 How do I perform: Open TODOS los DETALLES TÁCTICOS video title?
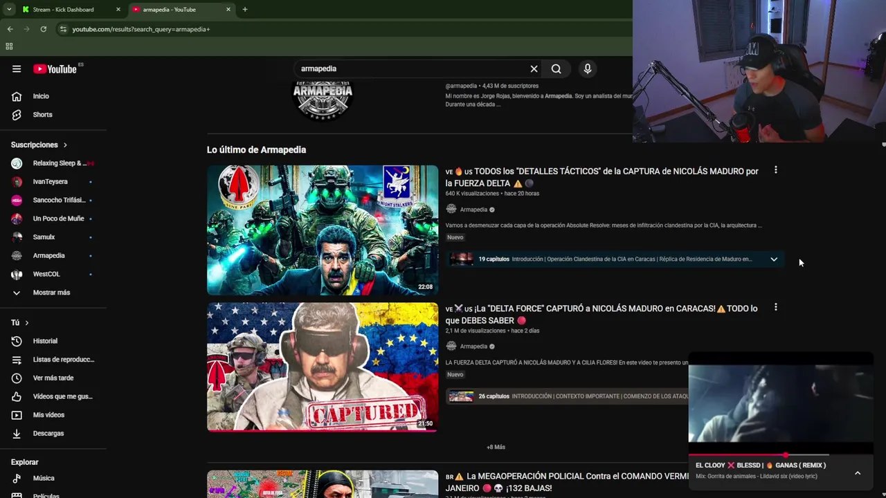602,177
